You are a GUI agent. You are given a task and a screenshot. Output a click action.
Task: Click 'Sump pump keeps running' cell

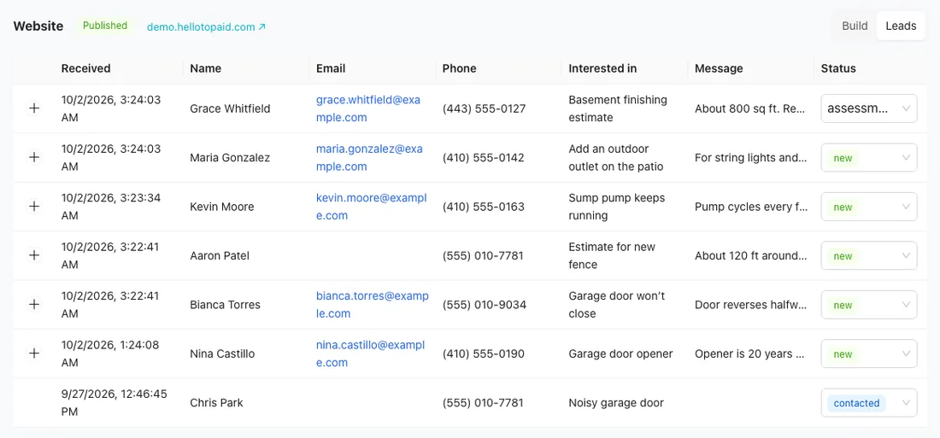tap(616, 207)
